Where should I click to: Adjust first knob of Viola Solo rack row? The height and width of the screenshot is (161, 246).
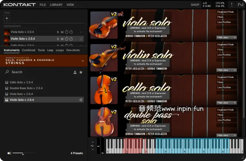[x=67, y=32]
